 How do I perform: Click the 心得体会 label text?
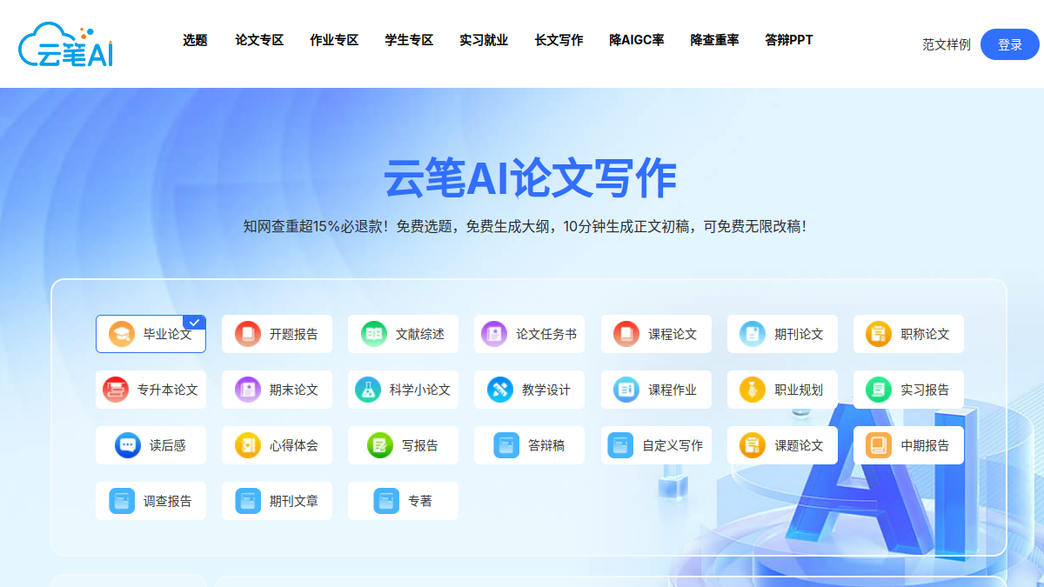coord(294,445)
